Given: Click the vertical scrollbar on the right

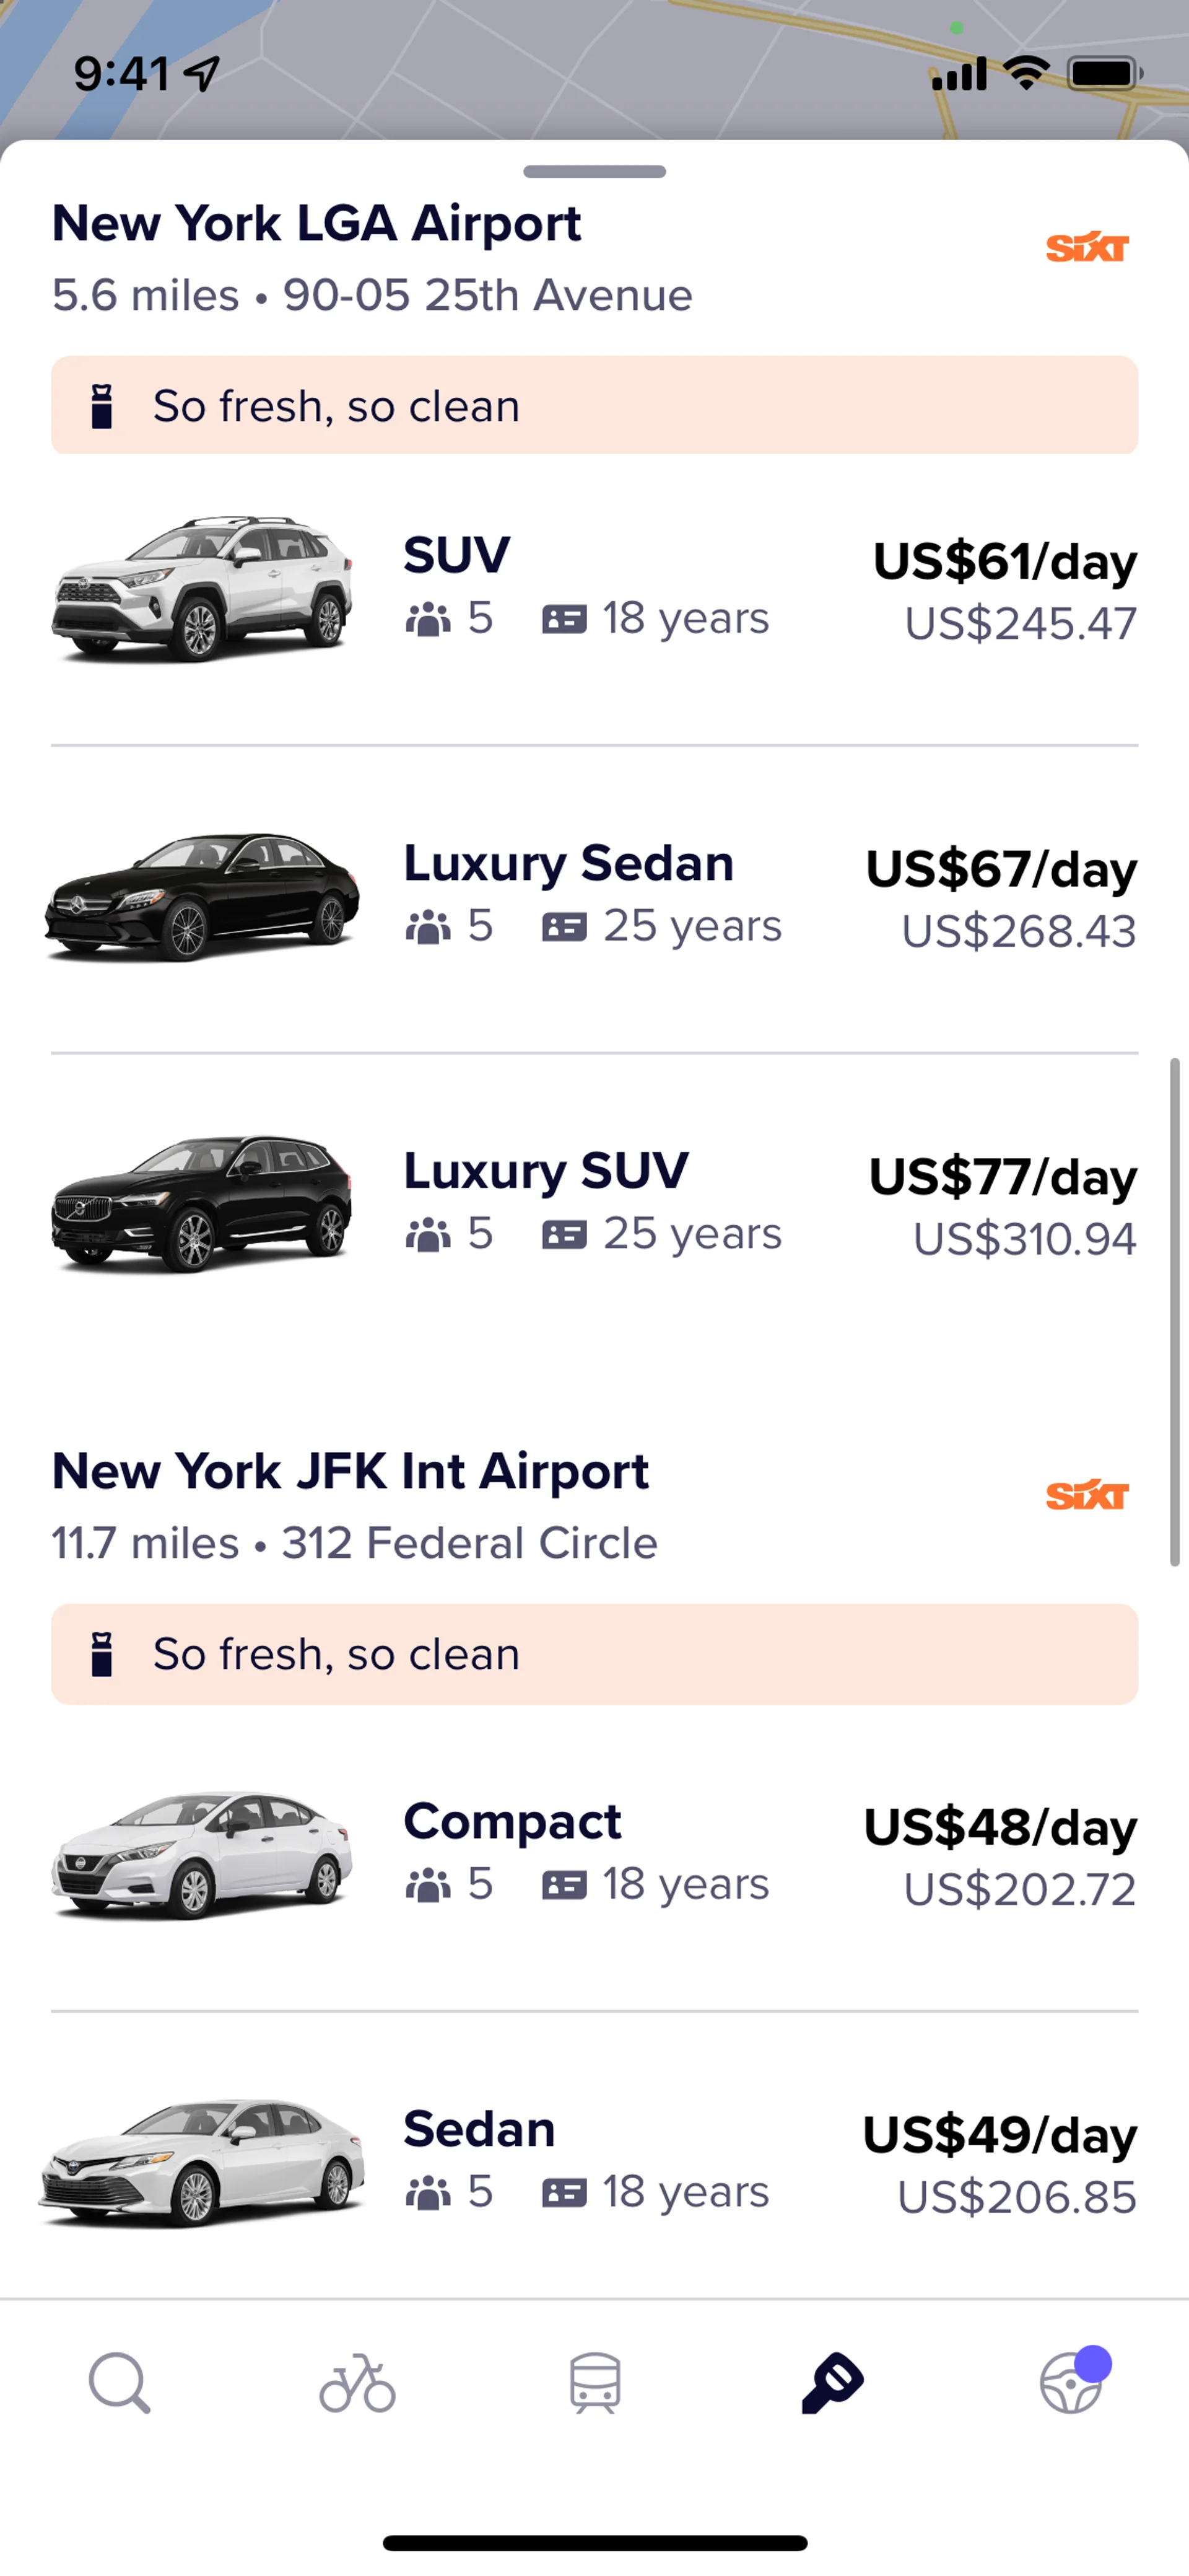Looking at the screenshot, I should pos(1175,1310).
